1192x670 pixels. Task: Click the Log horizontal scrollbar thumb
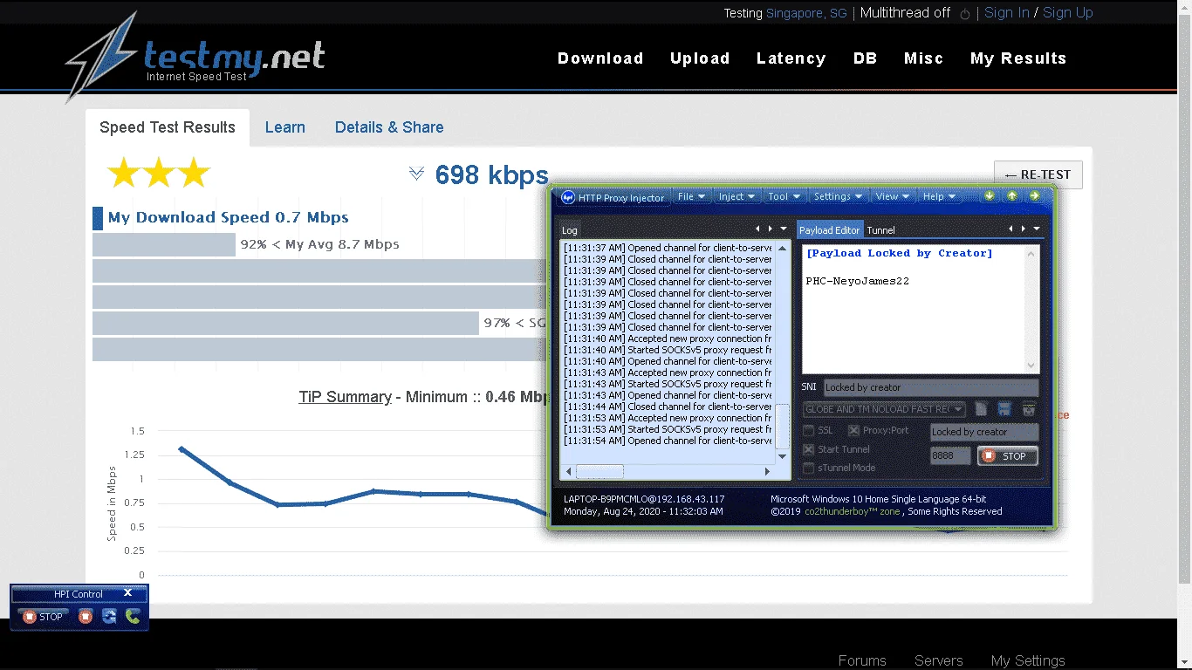pyautogui.click(x=599, y=471)
